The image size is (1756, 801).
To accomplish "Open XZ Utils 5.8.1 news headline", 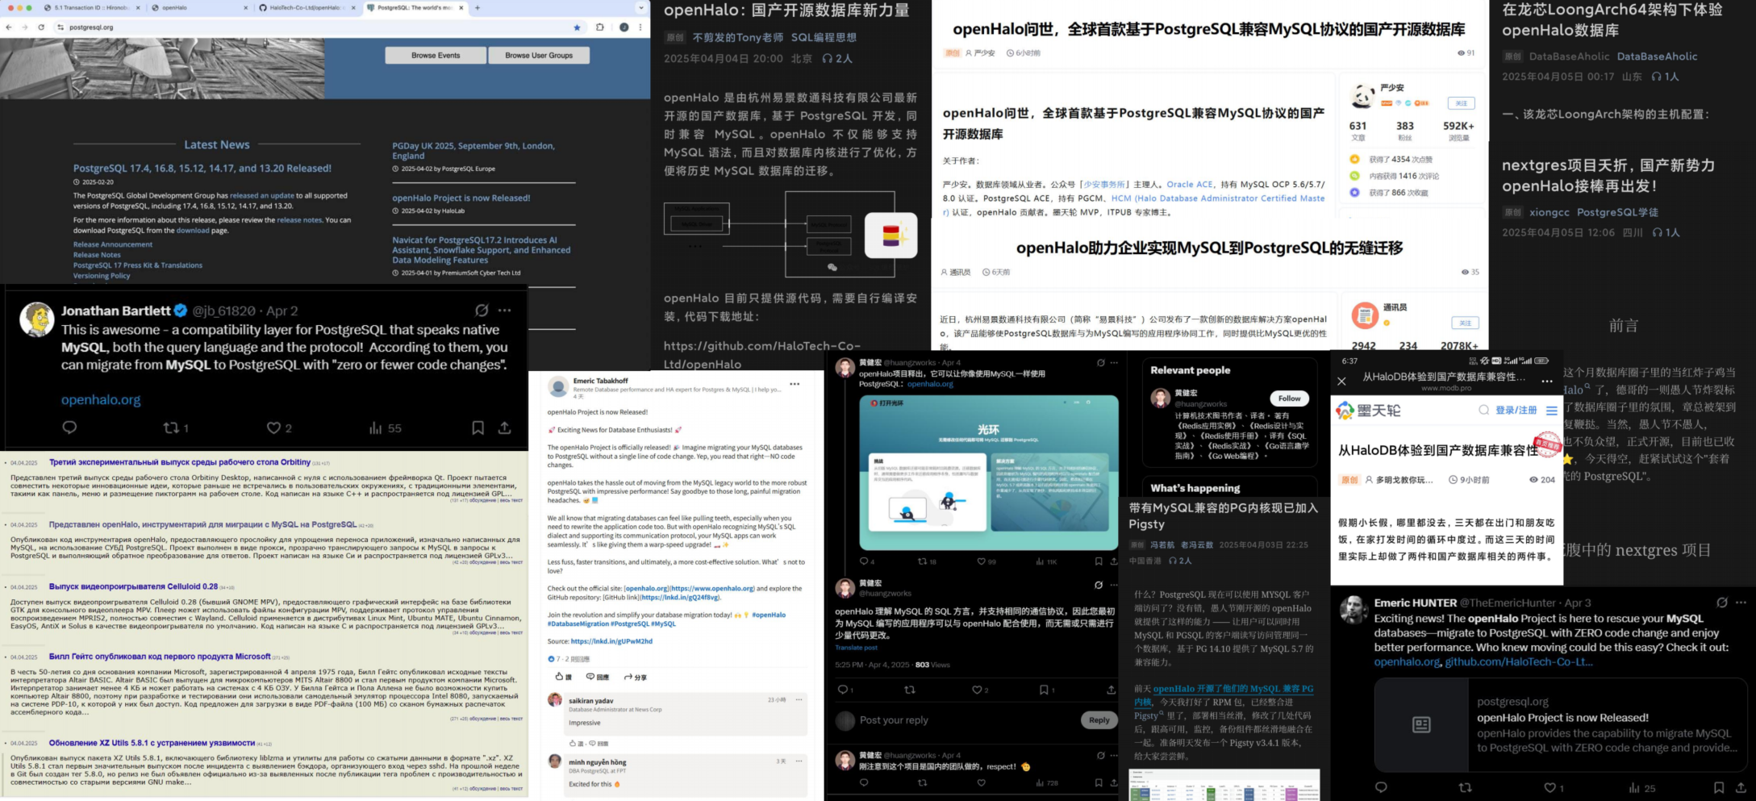I will point(152,743).
